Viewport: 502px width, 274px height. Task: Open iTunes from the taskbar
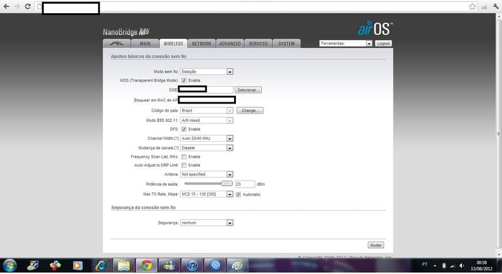click(192, 265)
